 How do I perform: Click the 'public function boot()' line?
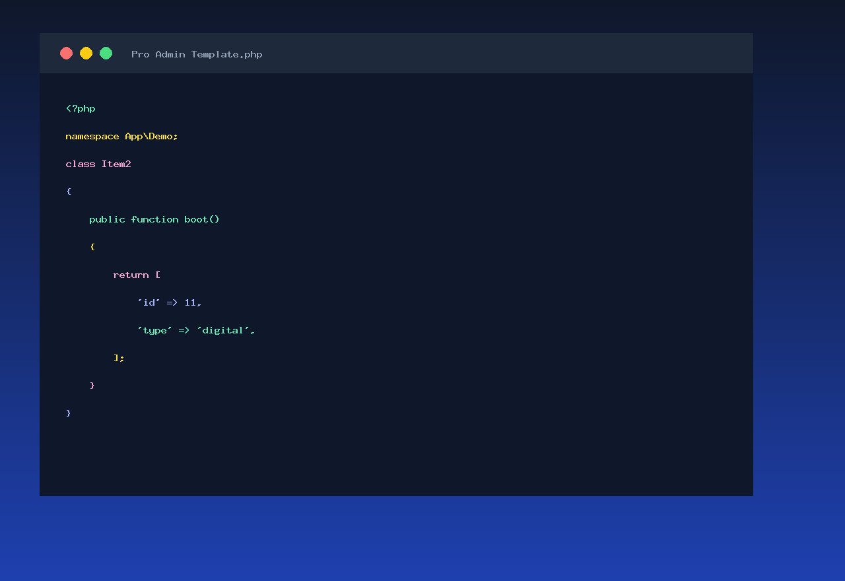(x=154, y=219)
